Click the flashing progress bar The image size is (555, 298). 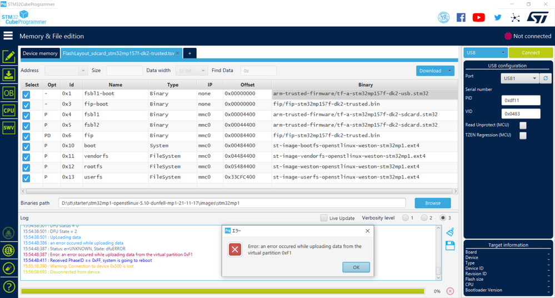click(223, 291)
